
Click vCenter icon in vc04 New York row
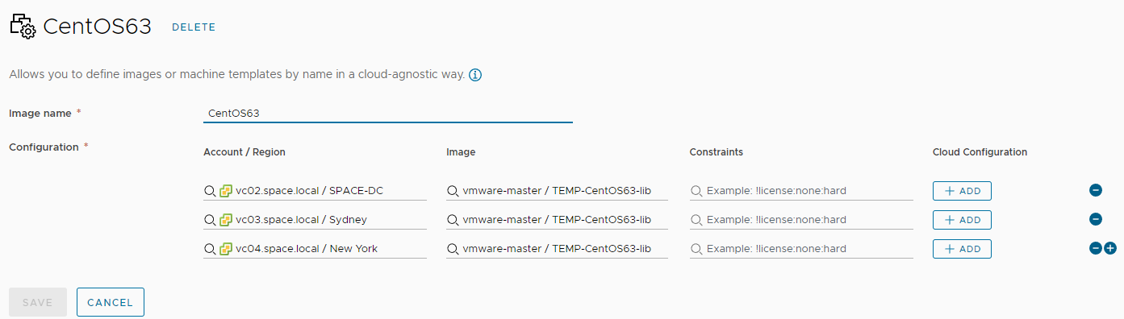pyautogui.click(x=226, y=248)
